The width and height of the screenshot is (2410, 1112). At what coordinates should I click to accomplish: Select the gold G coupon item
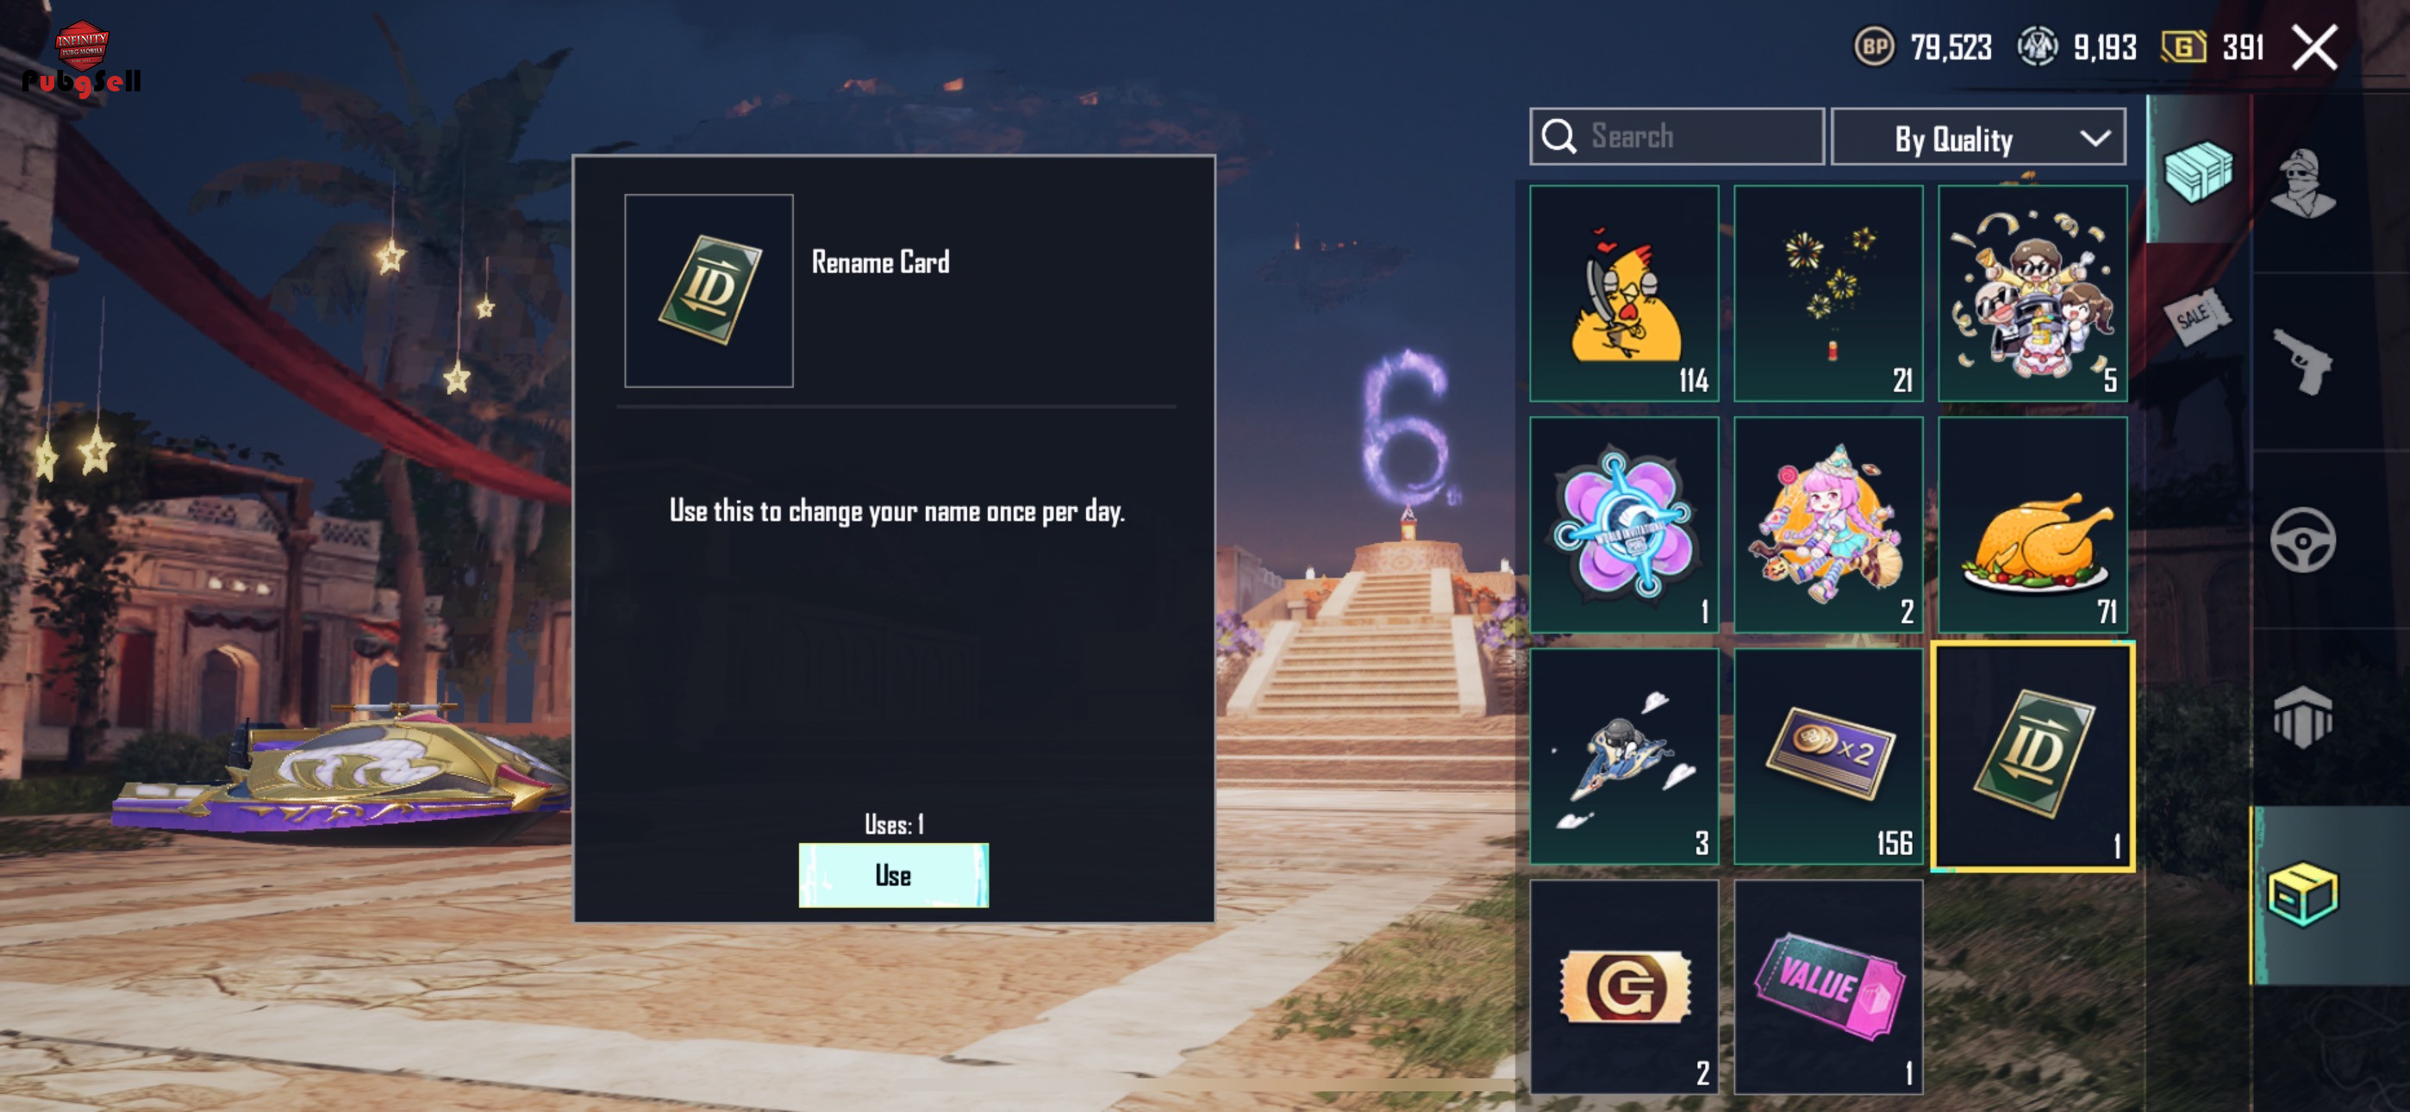tap(1624, 986)
